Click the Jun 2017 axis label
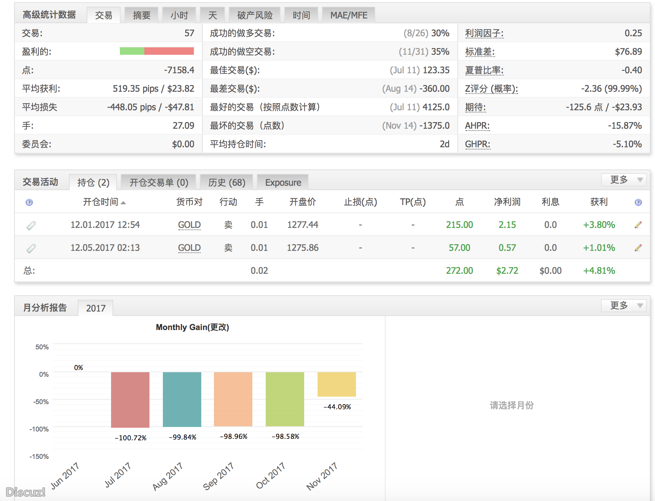 click(x=65, y=476)
